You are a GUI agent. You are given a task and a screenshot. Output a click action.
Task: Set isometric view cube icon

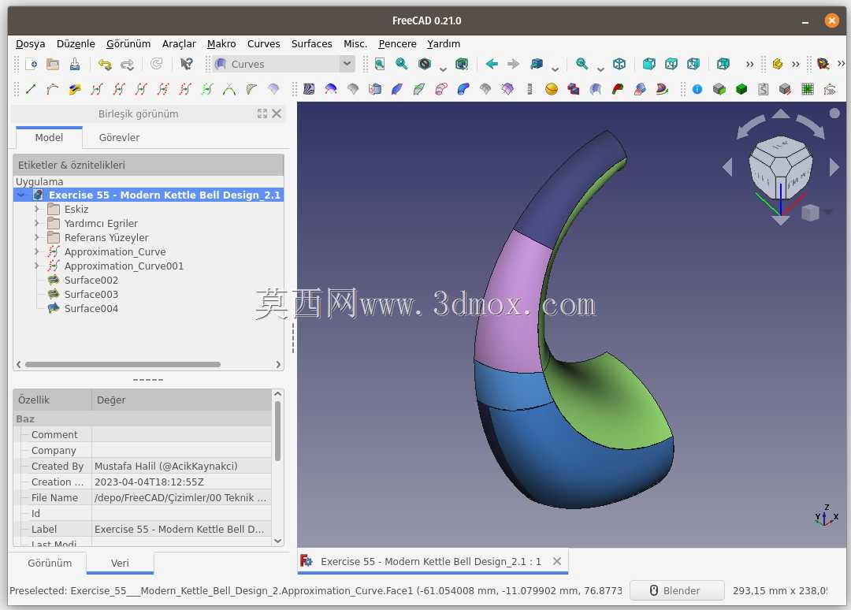click(619, 64)
